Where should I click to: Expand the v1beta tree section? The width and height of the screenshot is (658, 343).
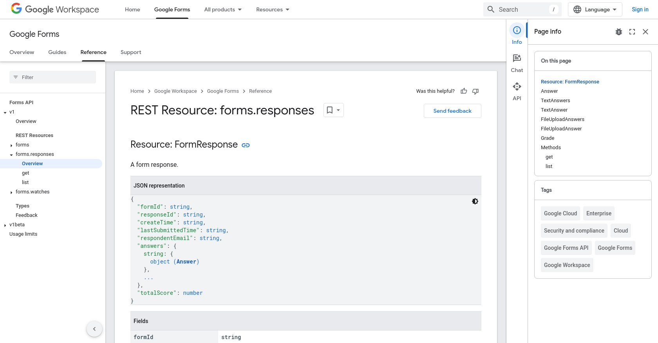point(5,225)
